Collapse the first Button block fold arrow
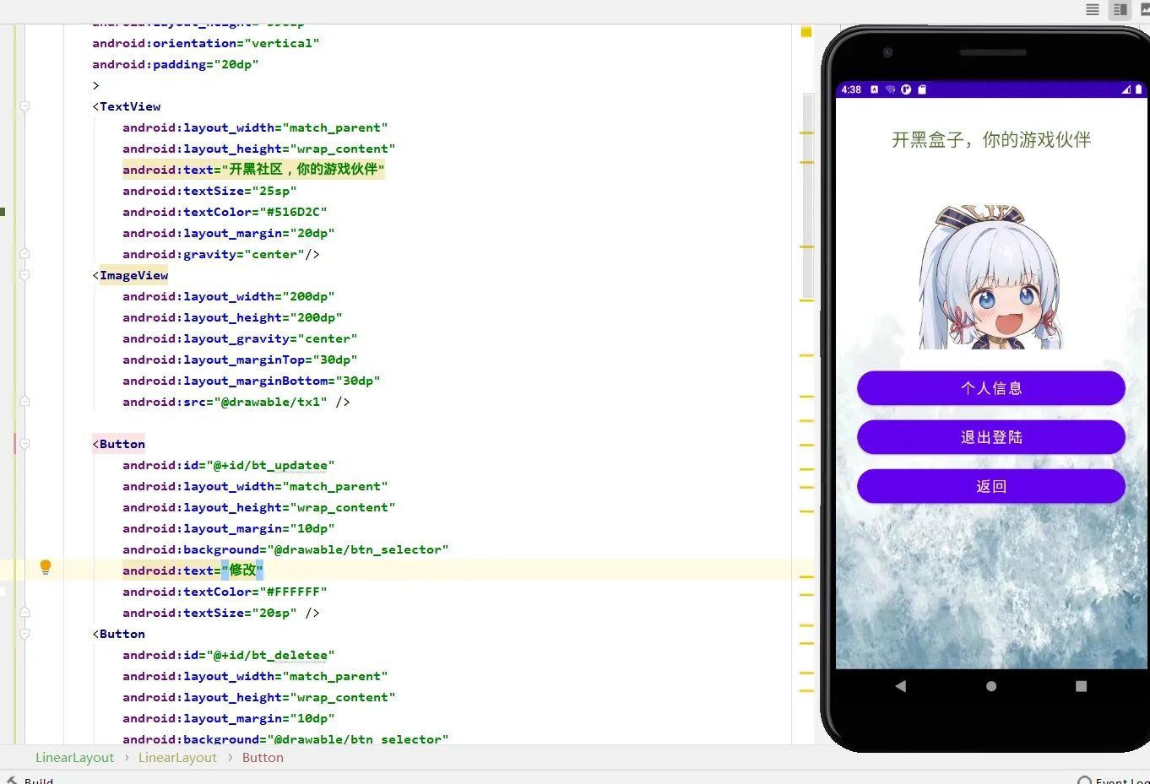 [x=24, y=443]
